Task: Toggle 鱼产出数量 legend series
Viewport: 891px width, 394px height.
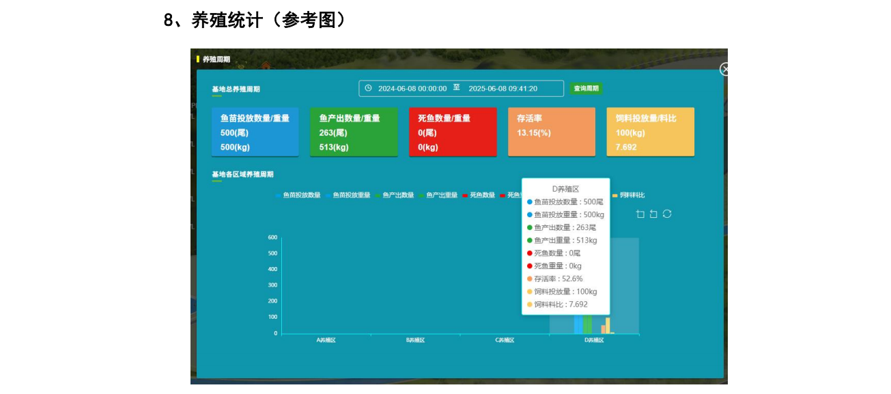Action: tap(395, 195)
